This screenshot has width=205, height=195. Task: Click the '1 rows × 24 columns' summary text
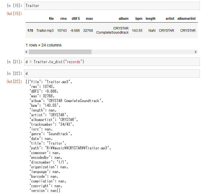pos(44,45)
